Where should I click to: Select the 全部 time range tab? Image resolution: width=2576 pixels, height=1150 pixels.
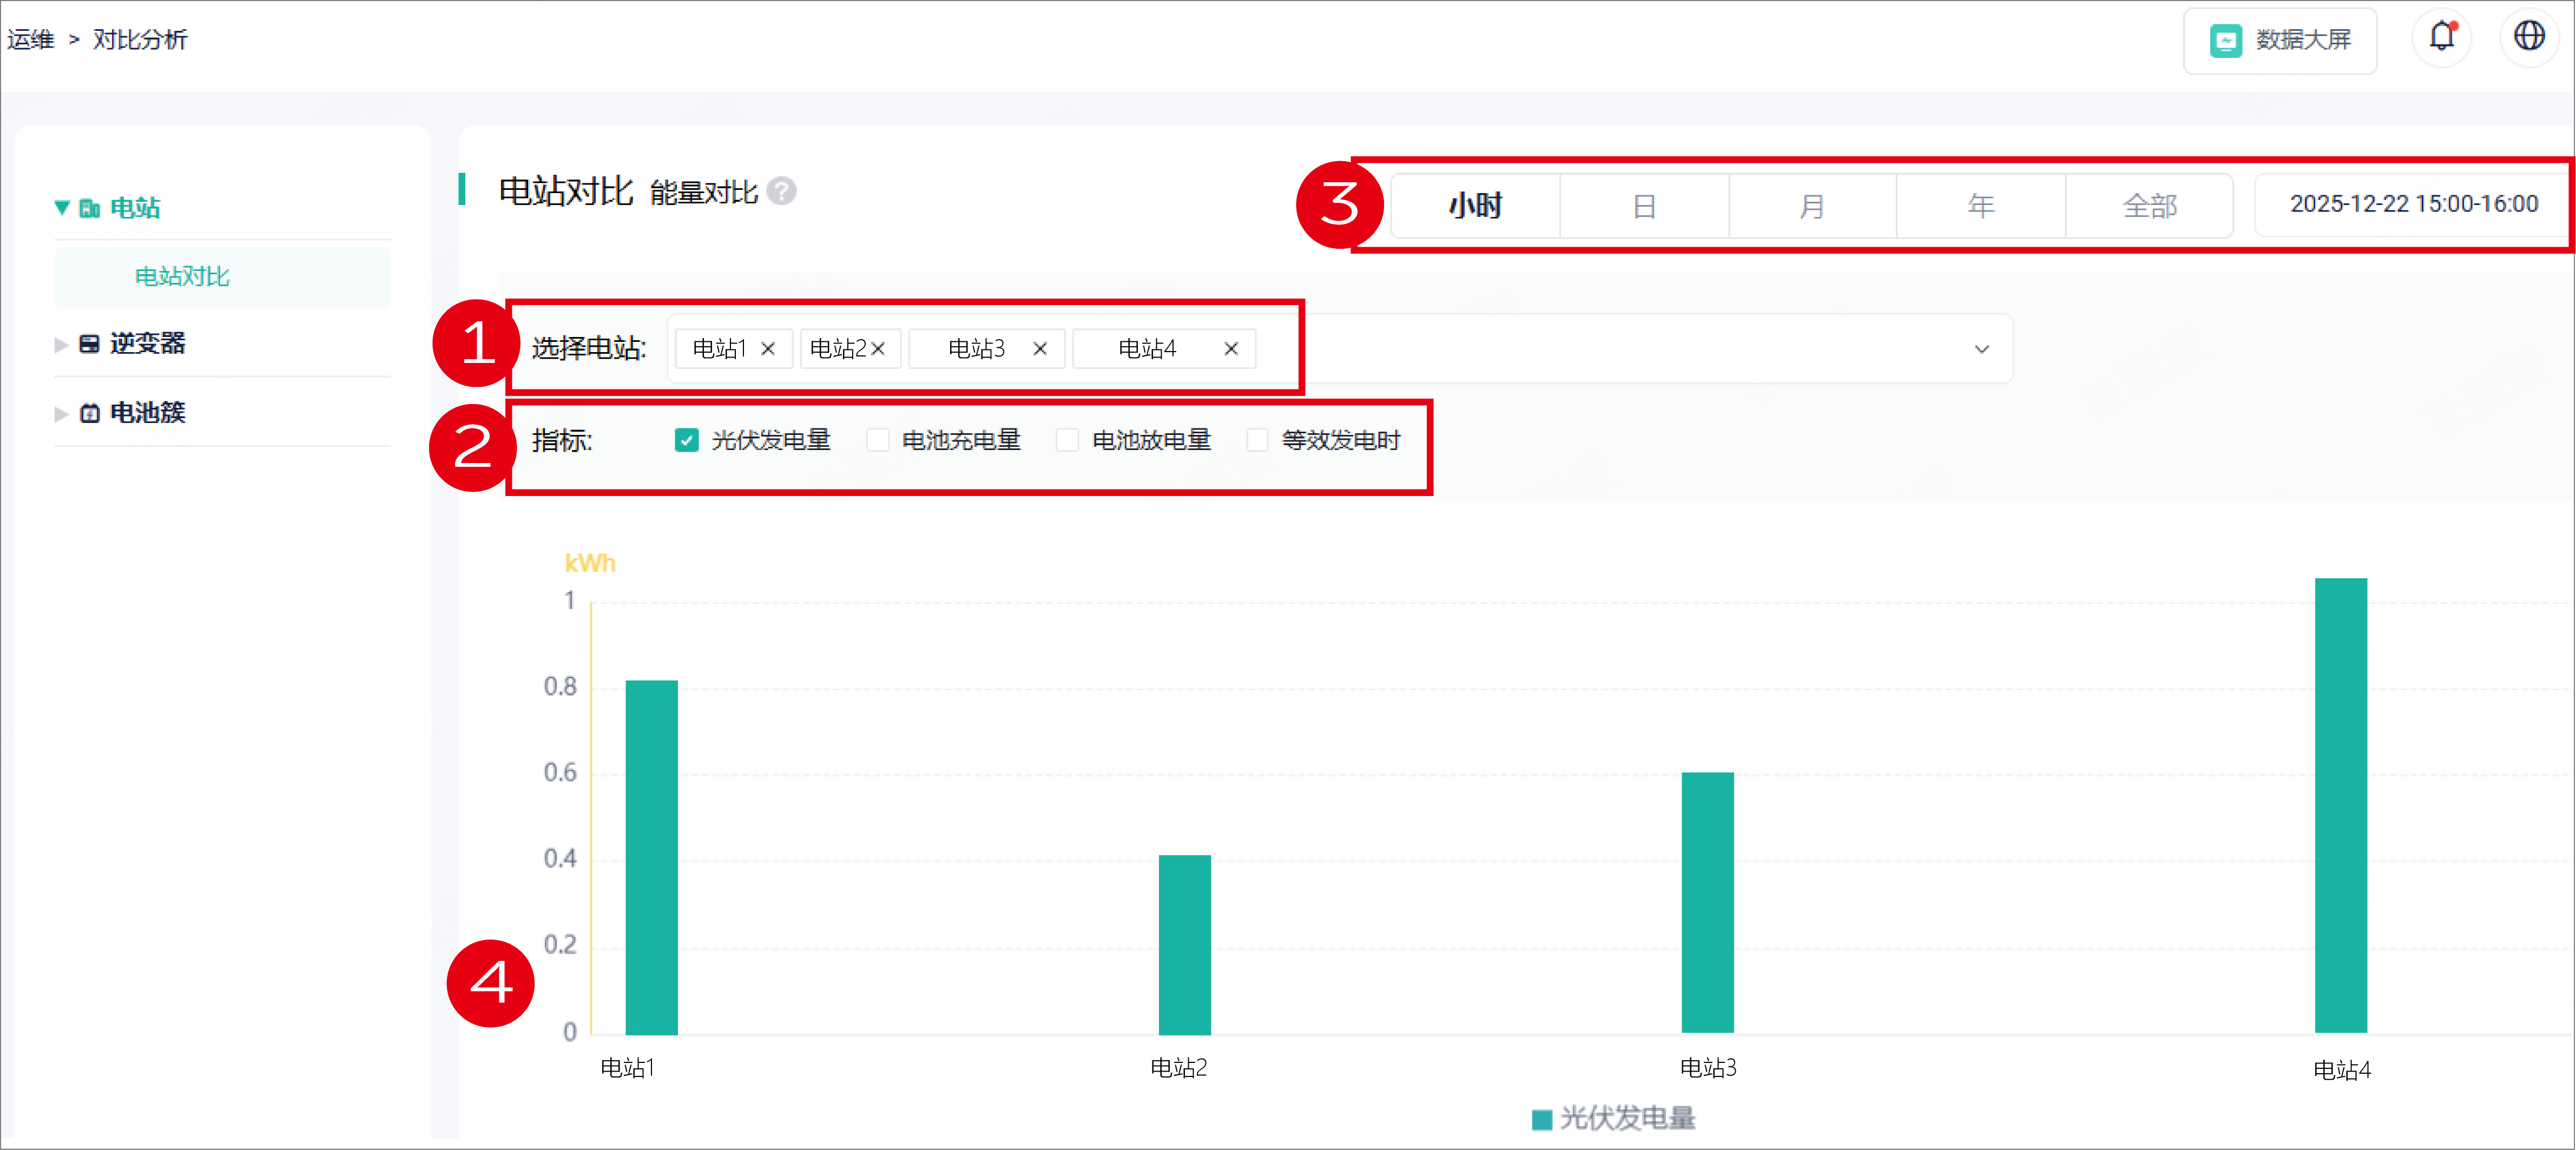2149,206
